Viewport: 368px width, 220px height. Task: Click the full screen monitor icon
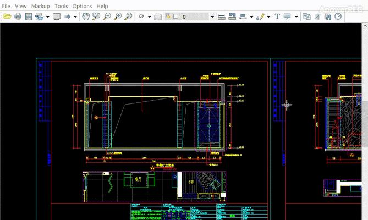[x=57, y=16]
